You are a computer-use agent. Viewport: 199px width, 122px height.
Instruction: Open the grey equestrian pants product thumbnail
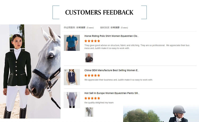click(x=72, y=100)
